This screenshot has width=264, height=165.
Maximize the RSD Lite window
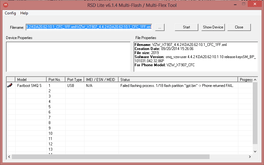pyautogui.click(x=244, y=4)
